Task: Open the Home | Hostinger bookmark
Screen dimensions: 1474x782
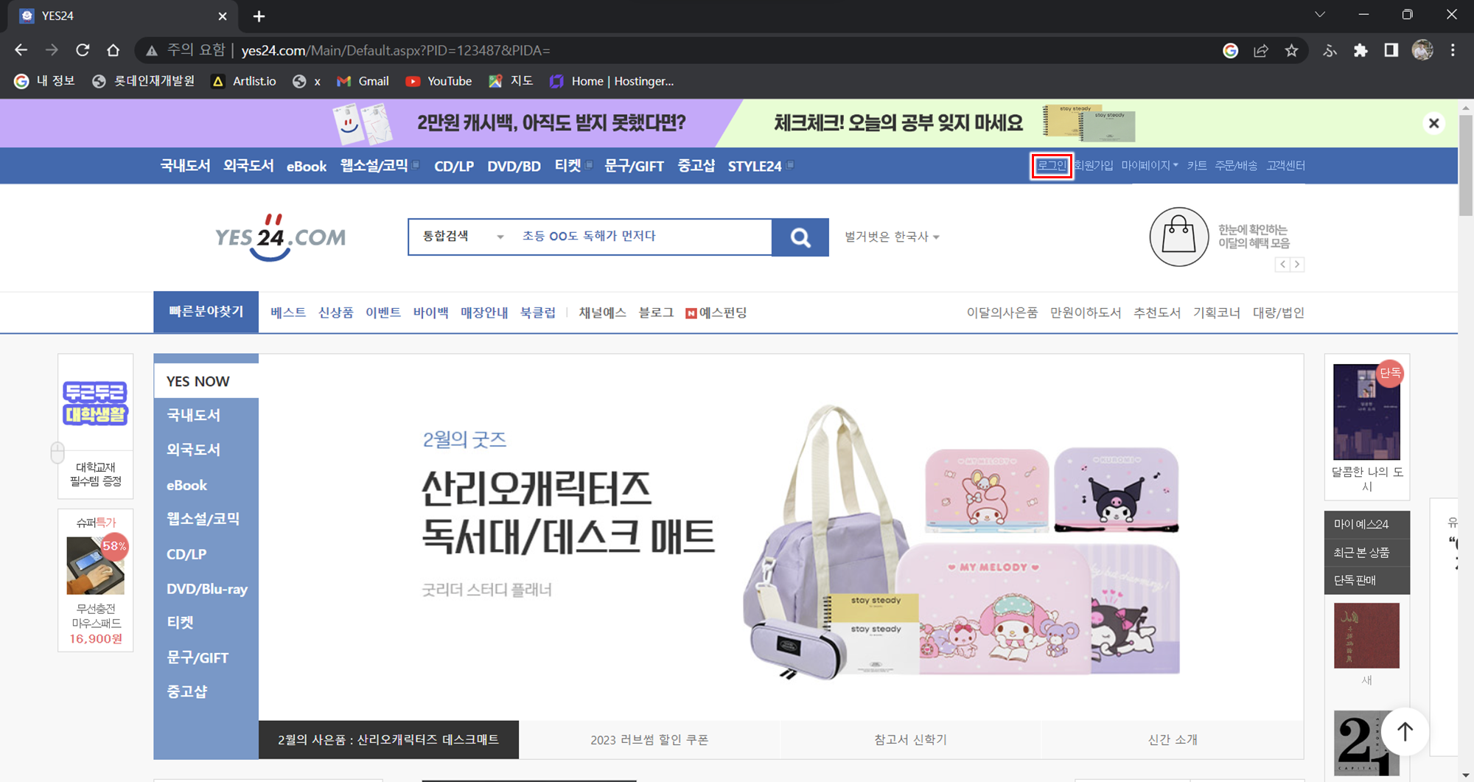Action: point(612,81)
